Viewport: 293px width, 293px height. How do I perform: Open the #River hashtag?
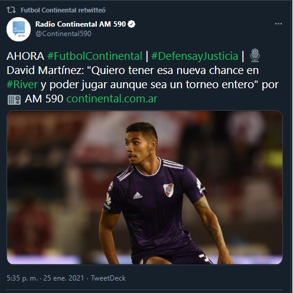[x=22, y=85]
